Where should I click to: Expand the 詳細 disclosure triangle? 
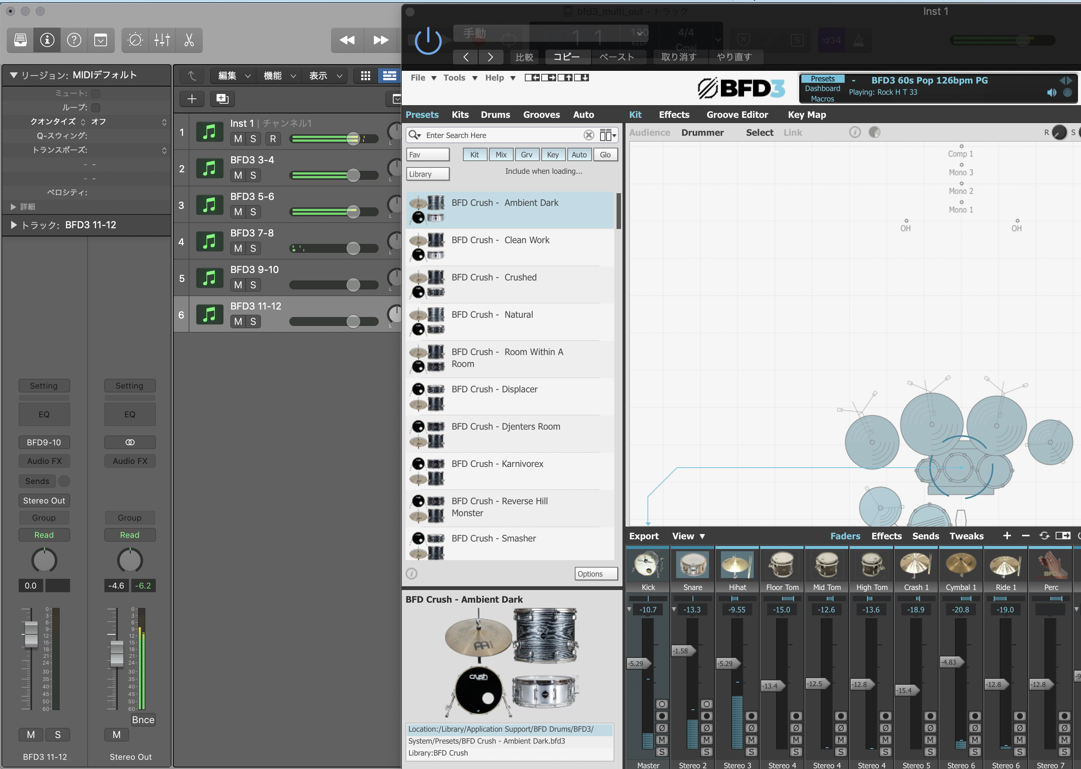(13, 207)
